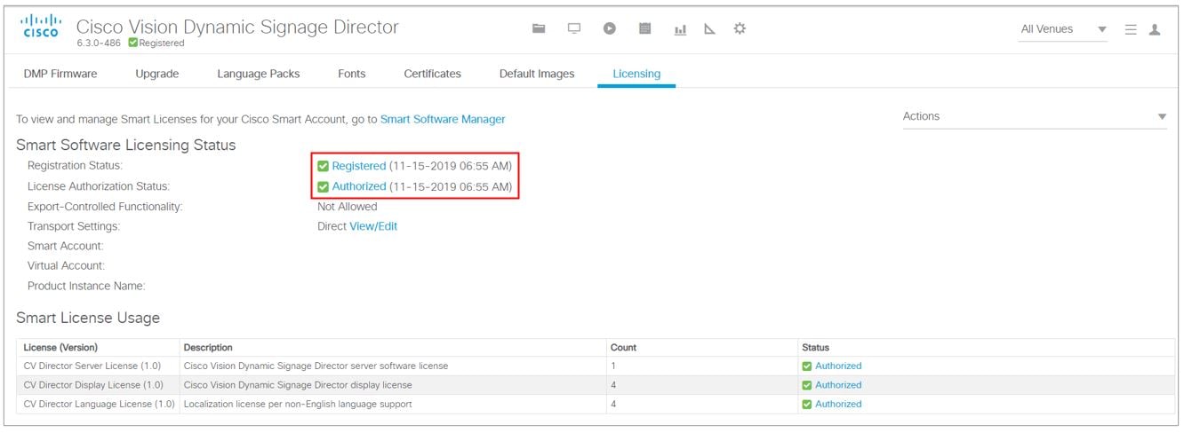Open the calendar scheduling icon
The image size is (1184, 433).
(x=645, y=28)
